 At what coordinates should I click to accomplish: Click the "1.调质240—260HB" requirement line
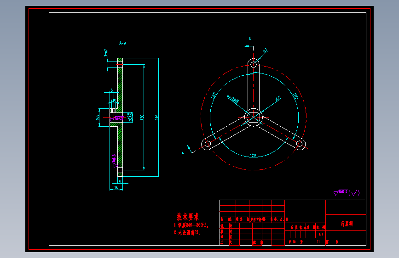[x=191, y=225]
